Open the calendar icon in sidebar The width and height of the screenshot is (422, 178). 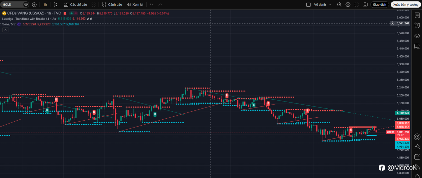[417, 157]
